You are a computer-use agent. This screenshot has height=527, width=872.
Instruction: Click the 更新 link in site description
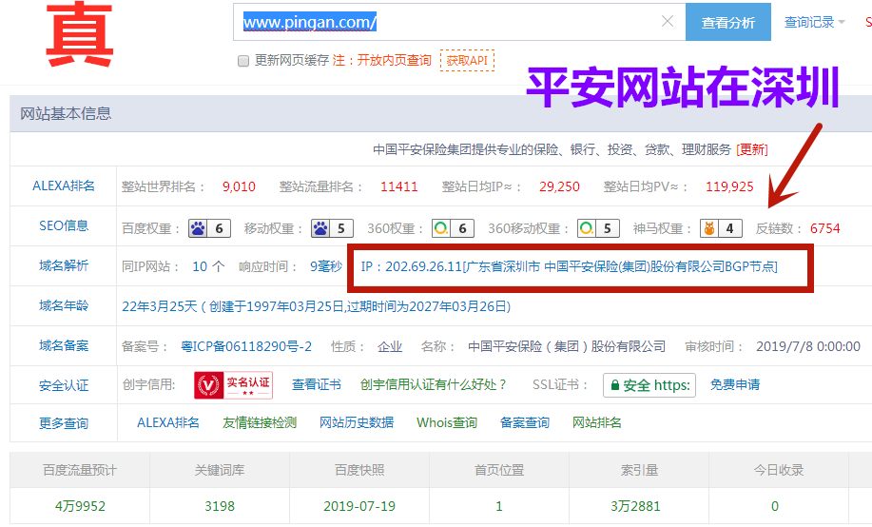point(752,149)
